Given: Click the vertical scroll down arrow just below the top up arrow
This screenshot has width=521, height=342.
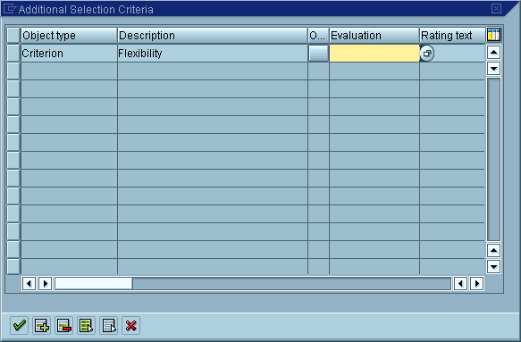Looking at the screenshot, I should point(494,69).
